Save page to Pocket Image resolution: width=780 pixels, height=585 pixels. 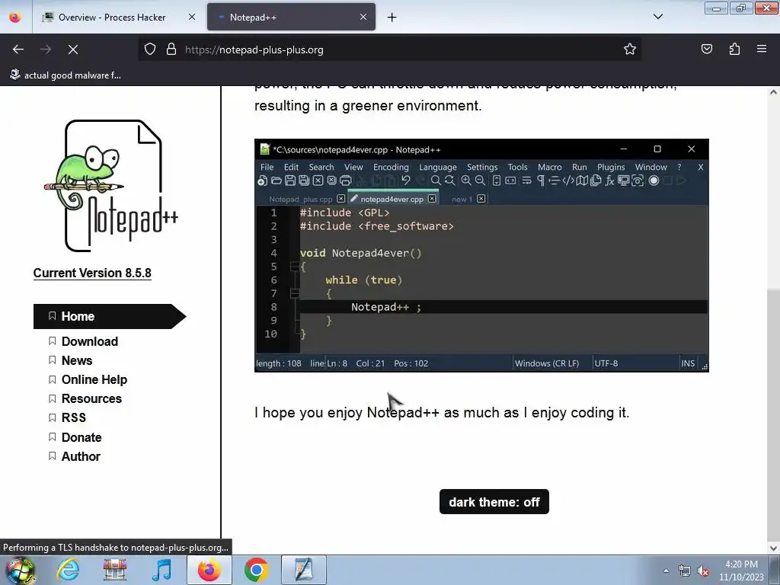pyautogui.click(x=707, y=50)
